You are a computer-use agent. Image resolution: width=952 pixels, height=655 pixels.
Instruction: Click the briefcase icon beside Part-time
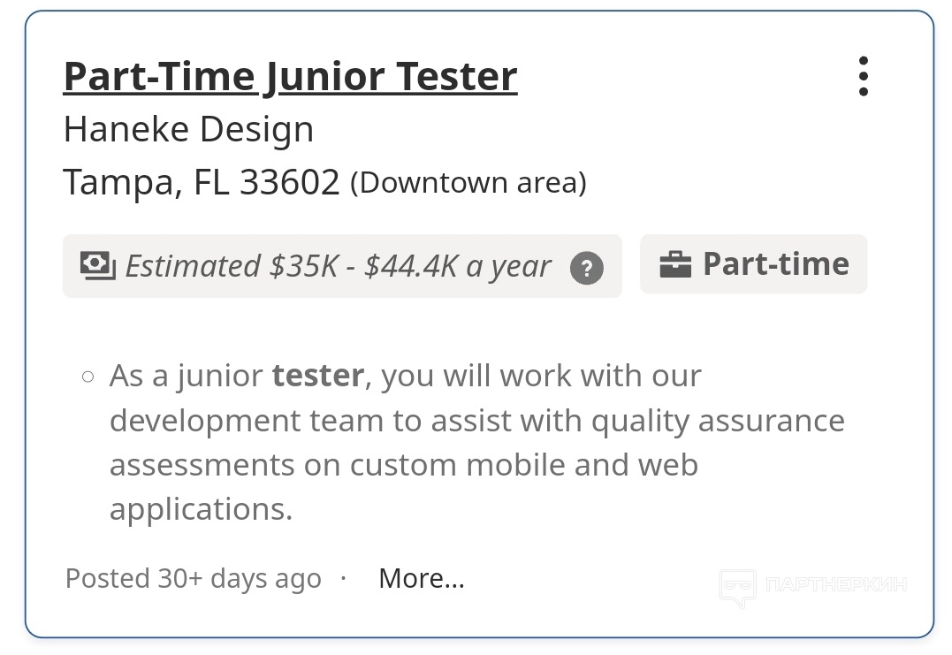(675, 264)
